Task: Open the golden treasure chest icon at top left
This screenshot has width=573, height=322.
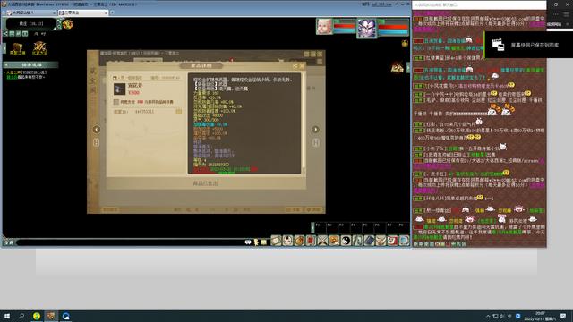Action: (17, 48)
